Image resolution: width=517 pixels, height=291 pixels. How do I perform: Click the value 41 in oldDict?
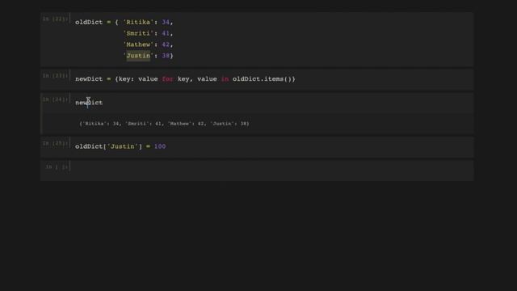pyautogui.click(x=166, y=33)
